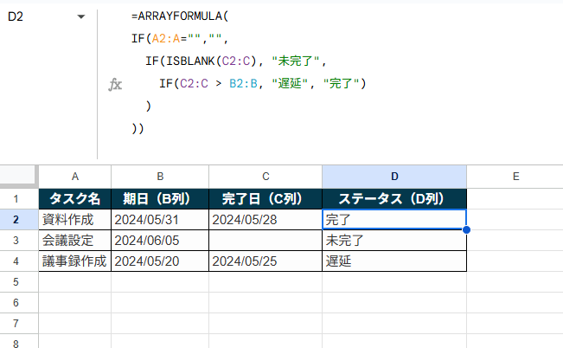
Task: Click the "未完了" string in the formula
Action: click(296, 61)
